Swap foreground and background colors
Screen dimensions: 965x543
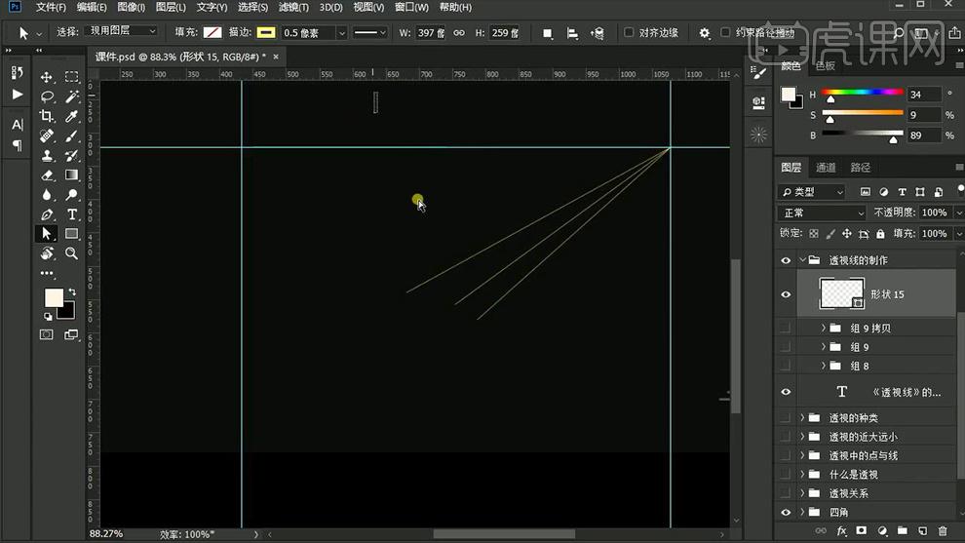click(72, 291)
